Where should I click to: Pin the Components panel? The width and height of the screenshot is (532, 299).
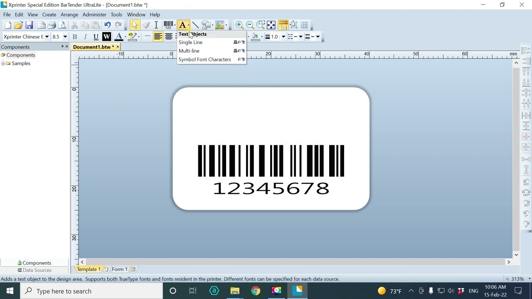62,47
